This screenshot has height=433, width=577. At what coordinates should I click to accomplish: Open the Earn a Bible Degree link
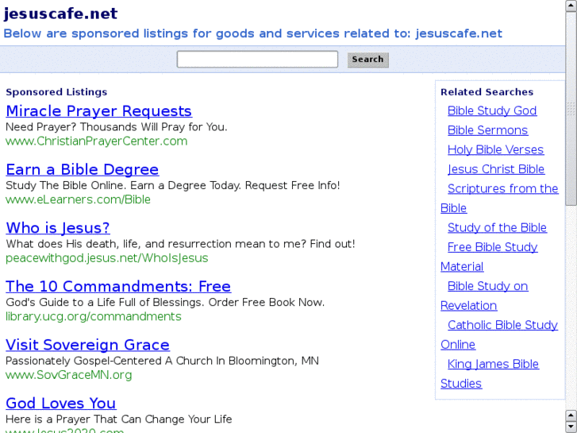(x=82, y=169)
